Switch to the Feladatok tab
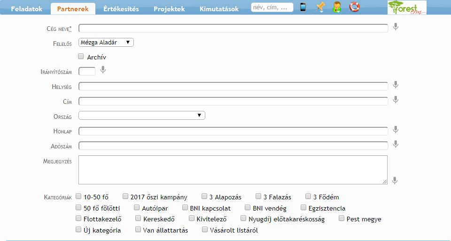The height and width of the screenshot is (241, 451). 27,9
